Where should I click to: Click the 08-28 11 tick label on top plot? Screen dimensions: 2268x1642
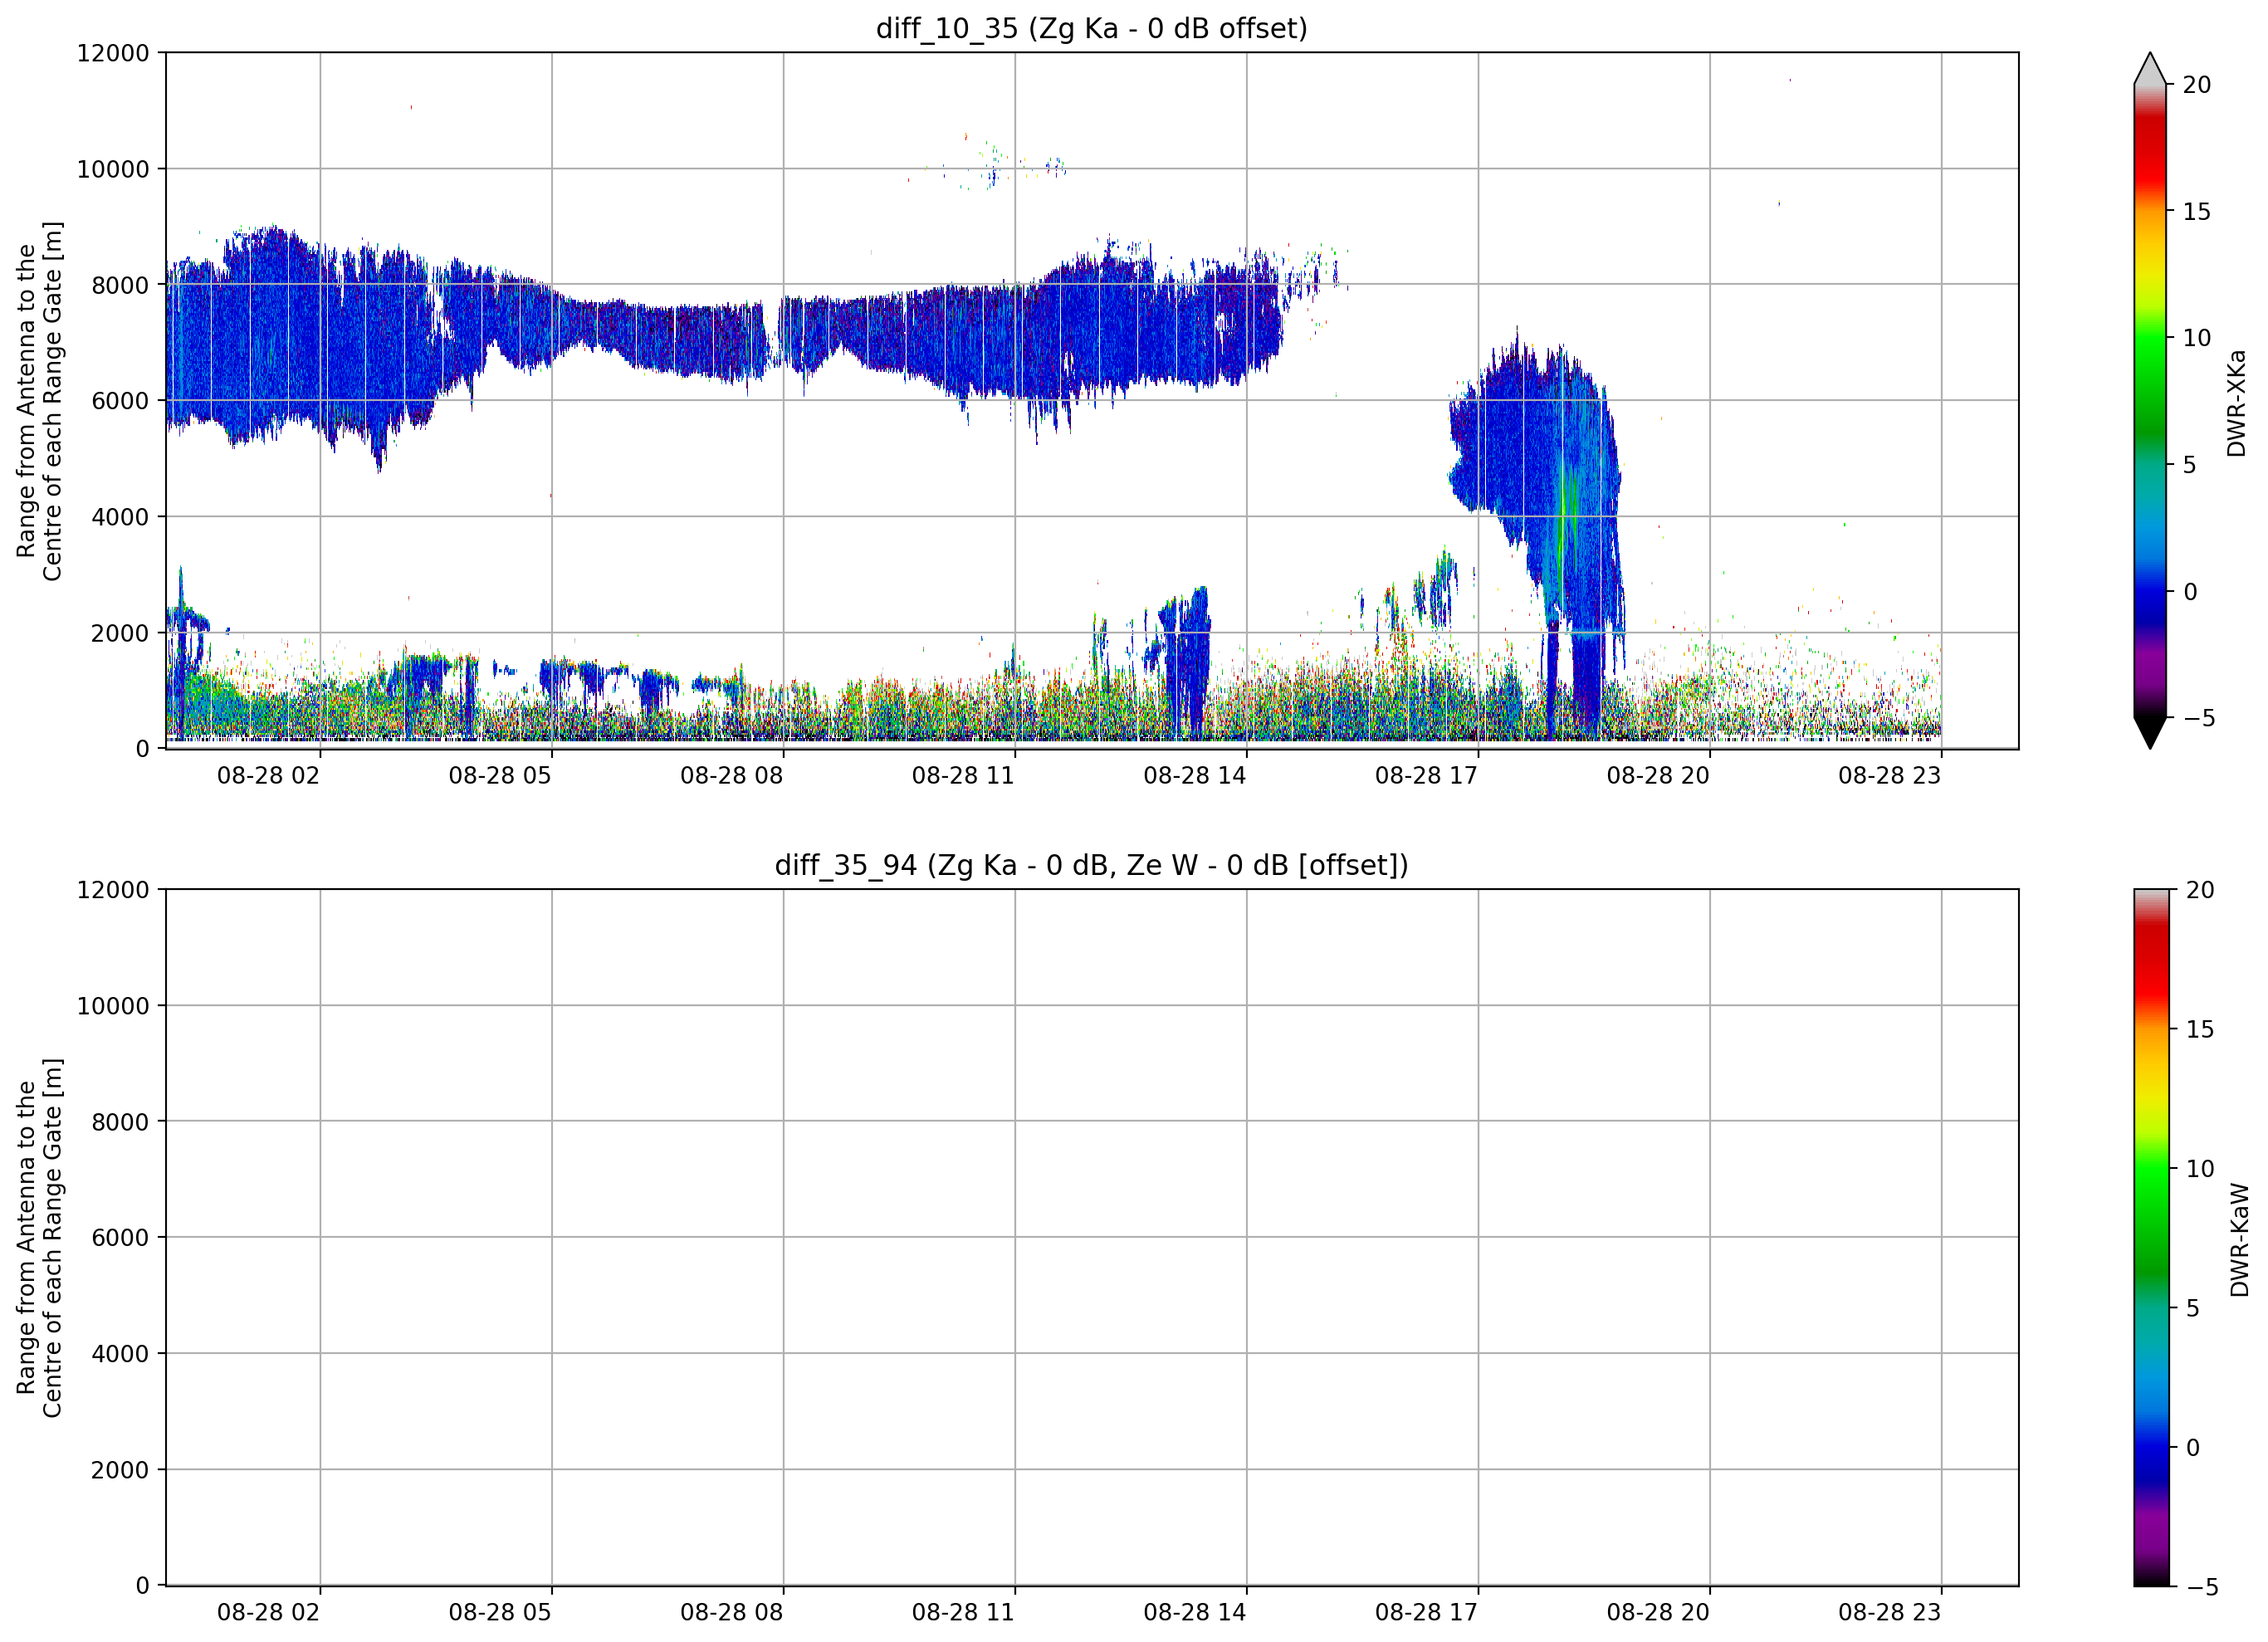pos(963,776)
